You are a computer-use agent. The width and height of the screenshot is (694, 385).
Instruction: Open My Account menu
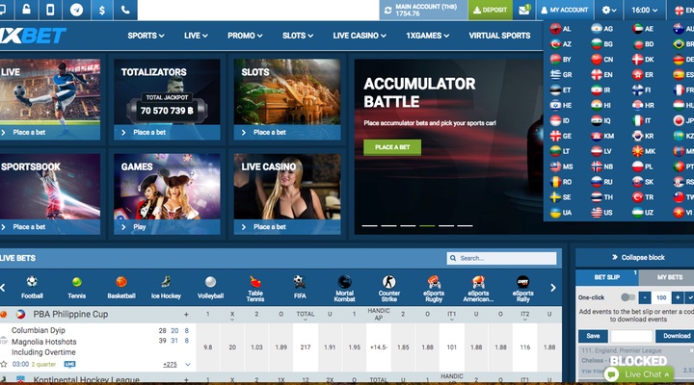pyautogui.click(x=564, y=10)
